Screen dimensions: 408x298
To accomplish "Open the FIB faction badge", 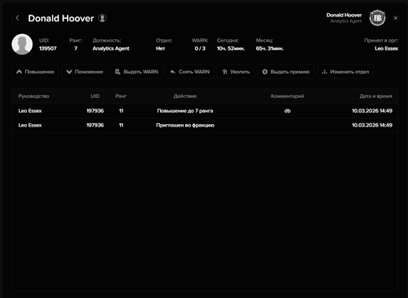I will [378, 18].
